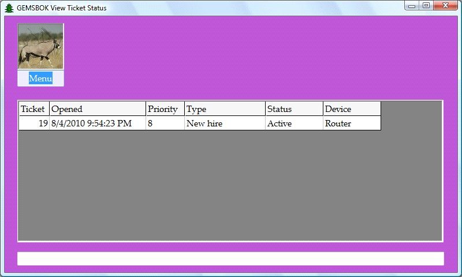
Task: Sort tickets by the Priority column header
Action: (x=165, y=109)
